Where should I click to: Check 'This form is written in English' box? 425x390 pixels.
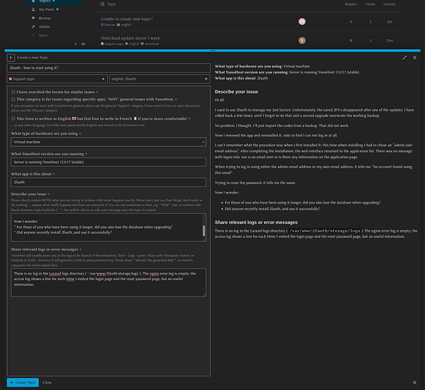pos(13,119)
